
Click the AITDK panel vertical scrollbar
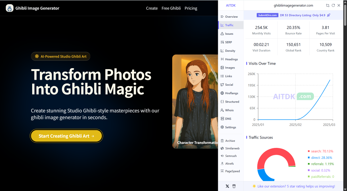tap(345, 15)
